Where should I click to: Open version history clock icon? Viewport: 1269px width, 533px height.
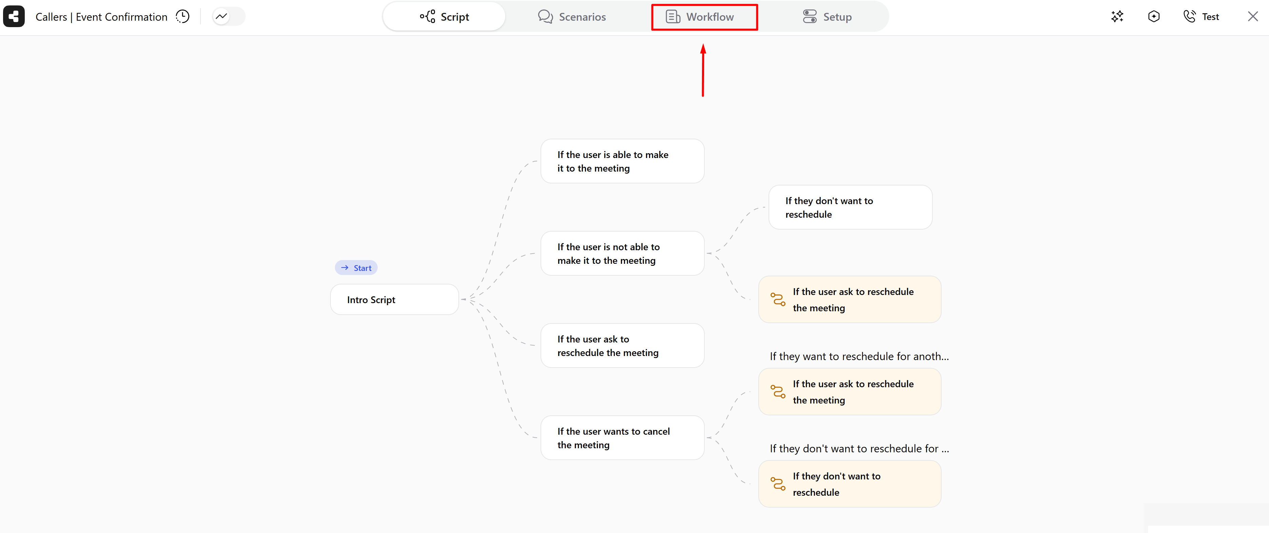(x=183, y=17)
